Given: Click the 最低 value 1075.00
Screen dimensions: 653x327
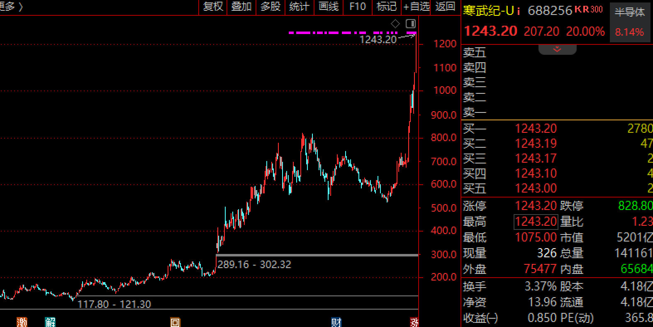Looking at the screenshot, I should pos(536,237).
